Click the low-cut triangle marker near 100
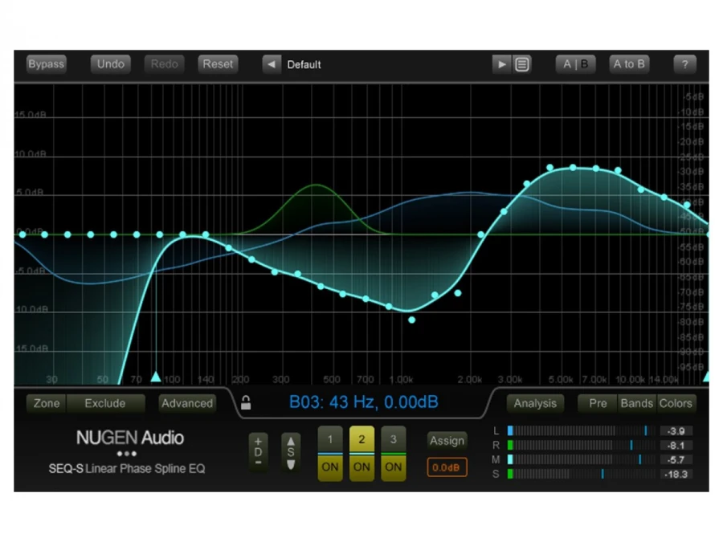The width and height of the screenshot is (723, 542). (156, 377)
